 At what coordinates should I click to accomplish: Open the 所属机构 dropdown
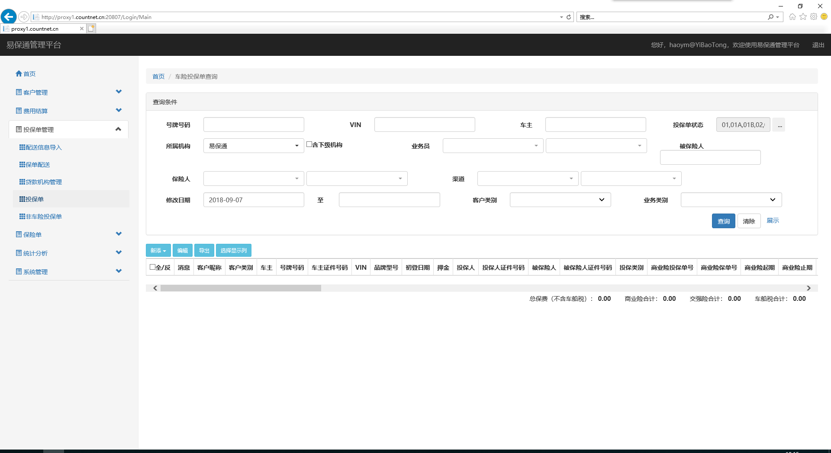[x=254, y=146]
